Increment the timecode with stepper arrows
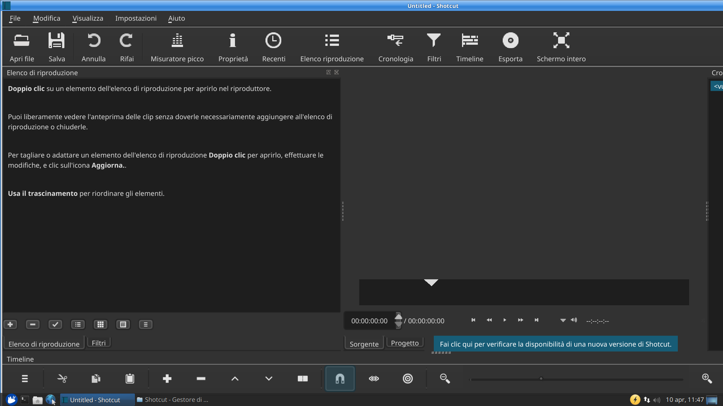 (x=398, y=317)
